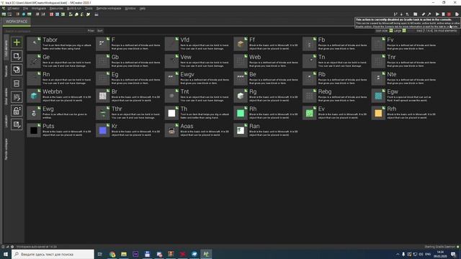This screenshot has width=461, height=259.
Task: Click the first icon in the left toolbar
Action: point(4,14)
